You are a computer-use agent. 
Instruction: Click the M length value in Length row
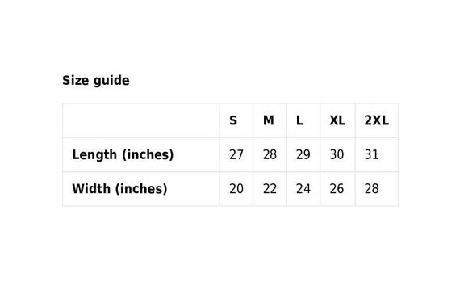click(270, 155)
